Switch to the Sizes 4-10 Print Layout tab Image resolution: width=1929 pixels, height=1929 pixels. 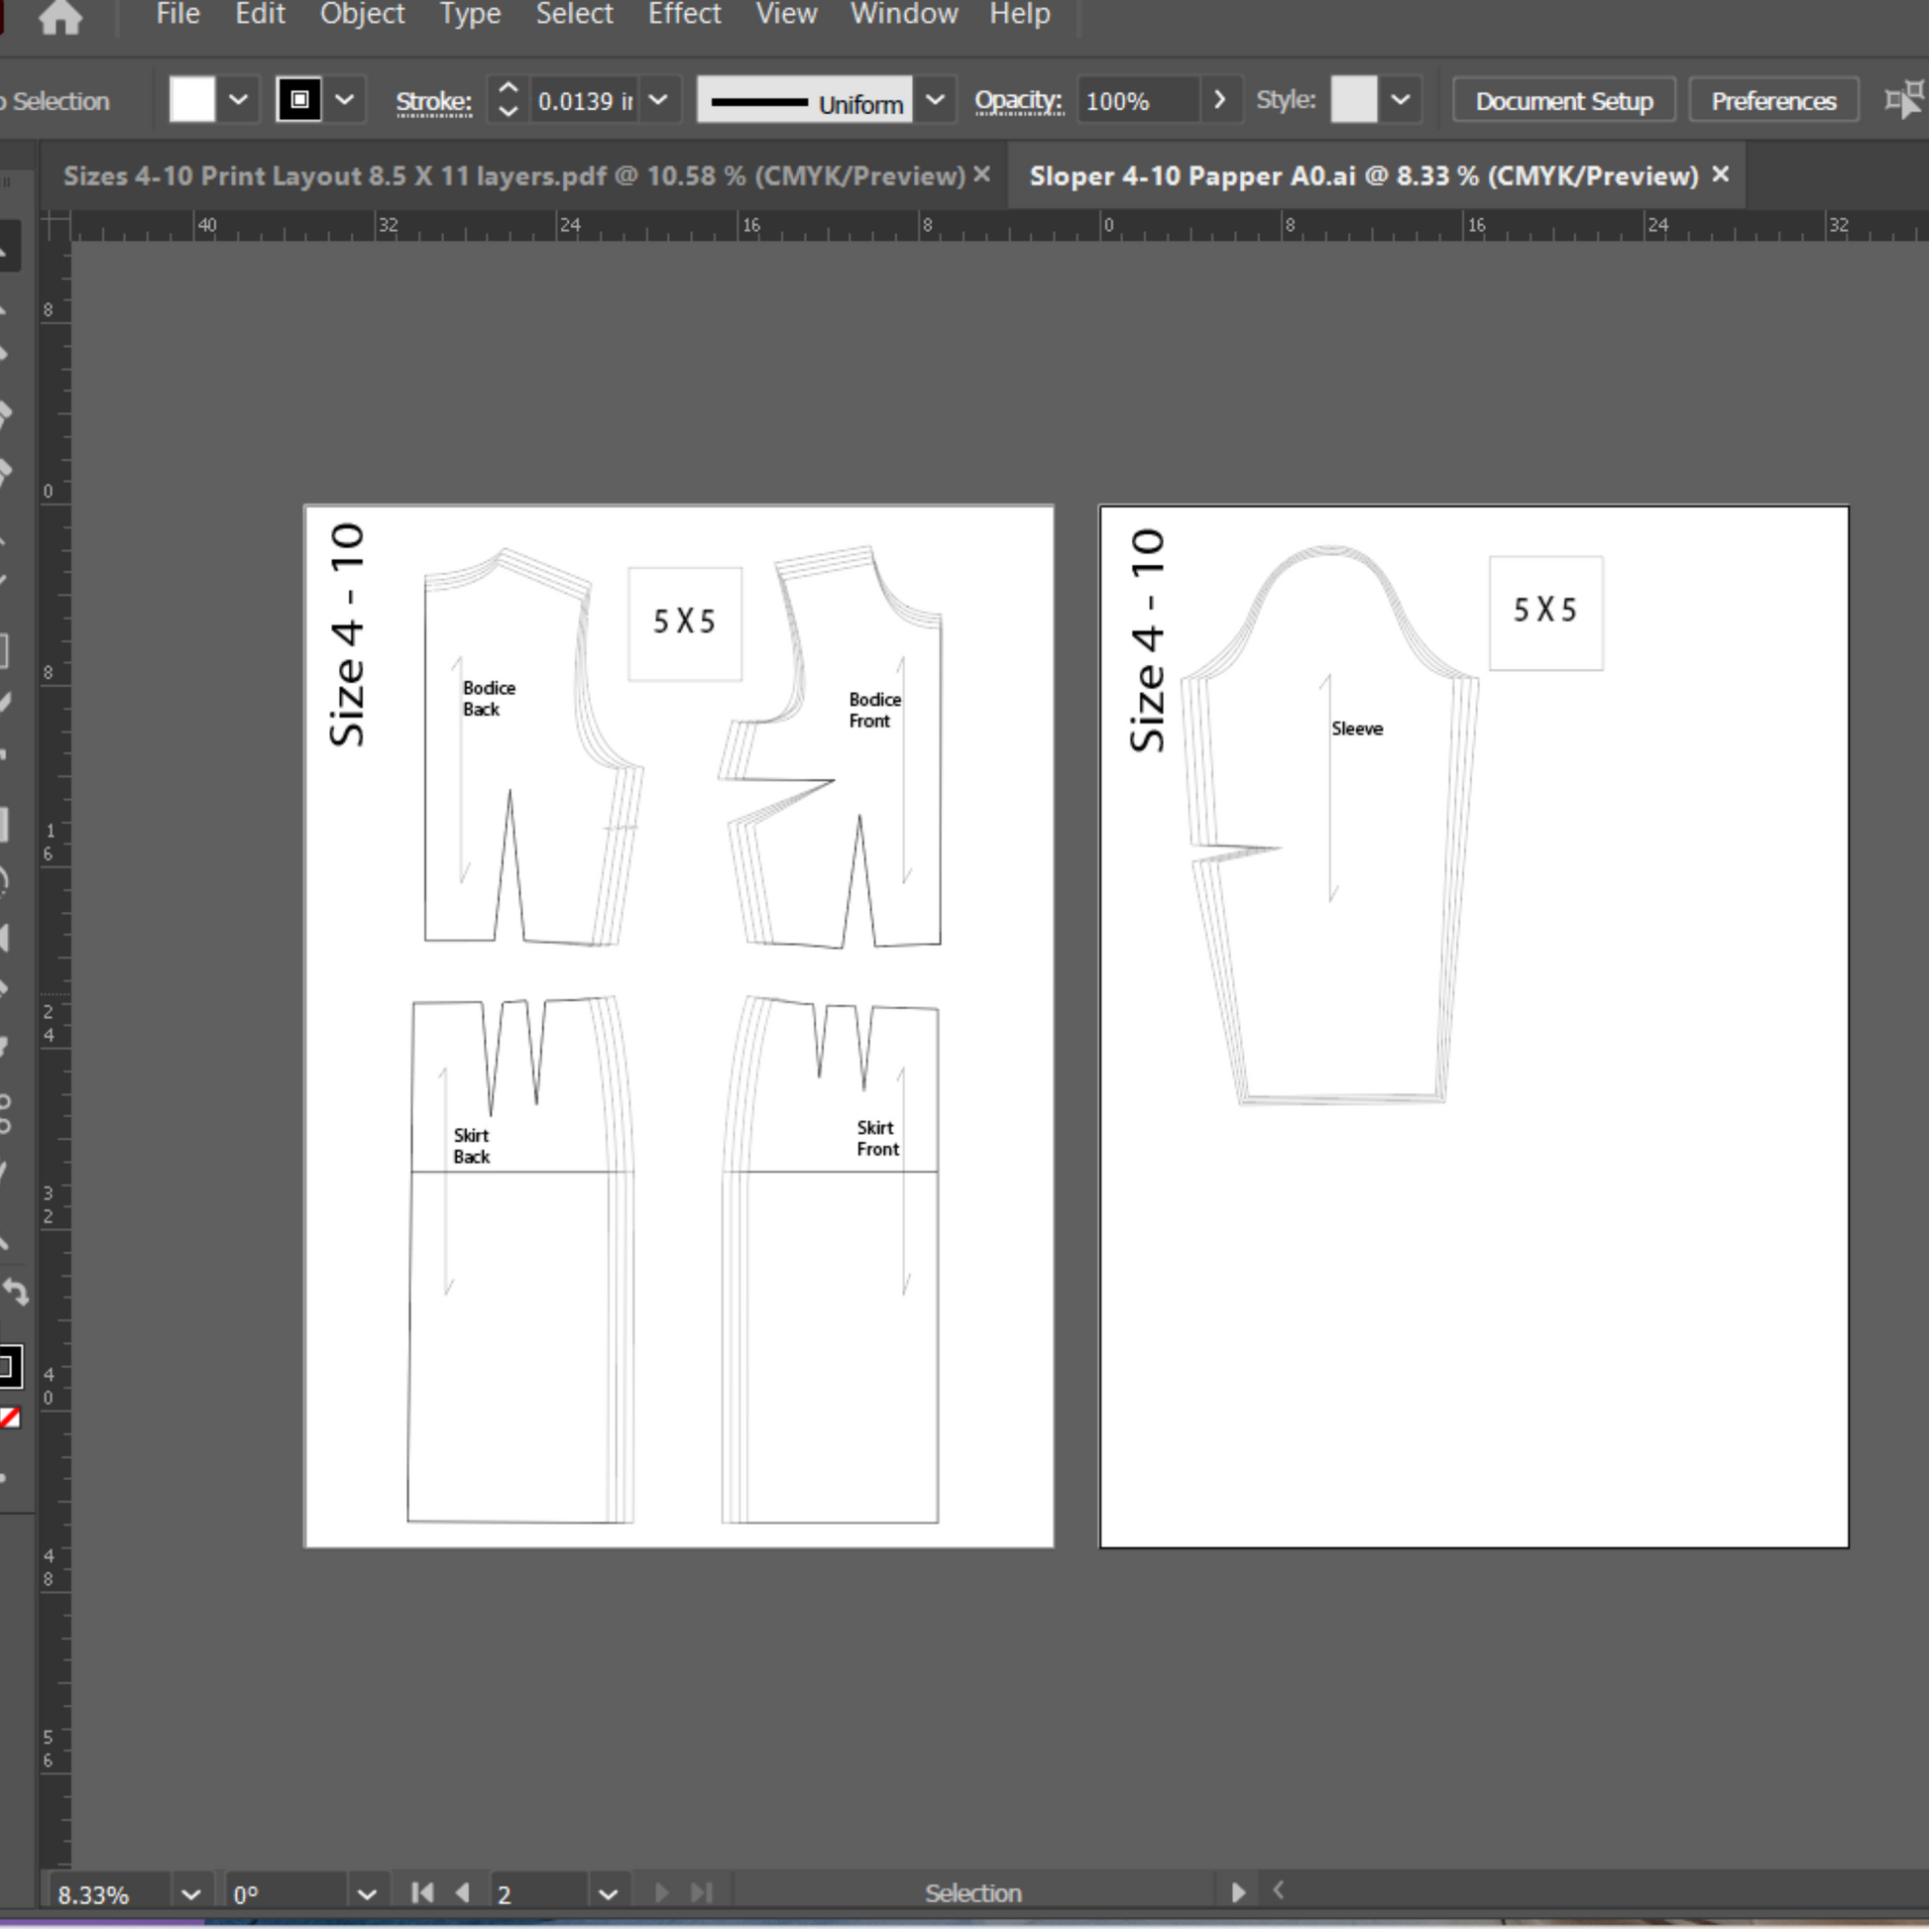click(513, 175)
